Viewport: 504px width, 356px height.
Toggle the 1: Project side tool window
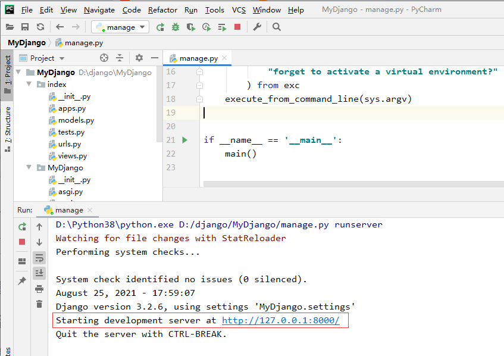point(7,74)
